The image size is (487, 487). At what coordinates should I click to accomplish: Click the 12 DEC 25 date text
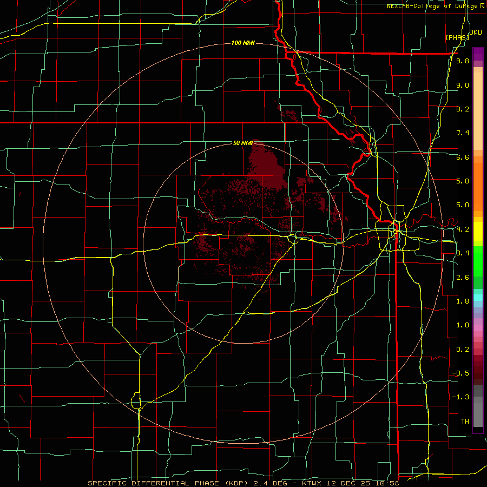point(348,483)
